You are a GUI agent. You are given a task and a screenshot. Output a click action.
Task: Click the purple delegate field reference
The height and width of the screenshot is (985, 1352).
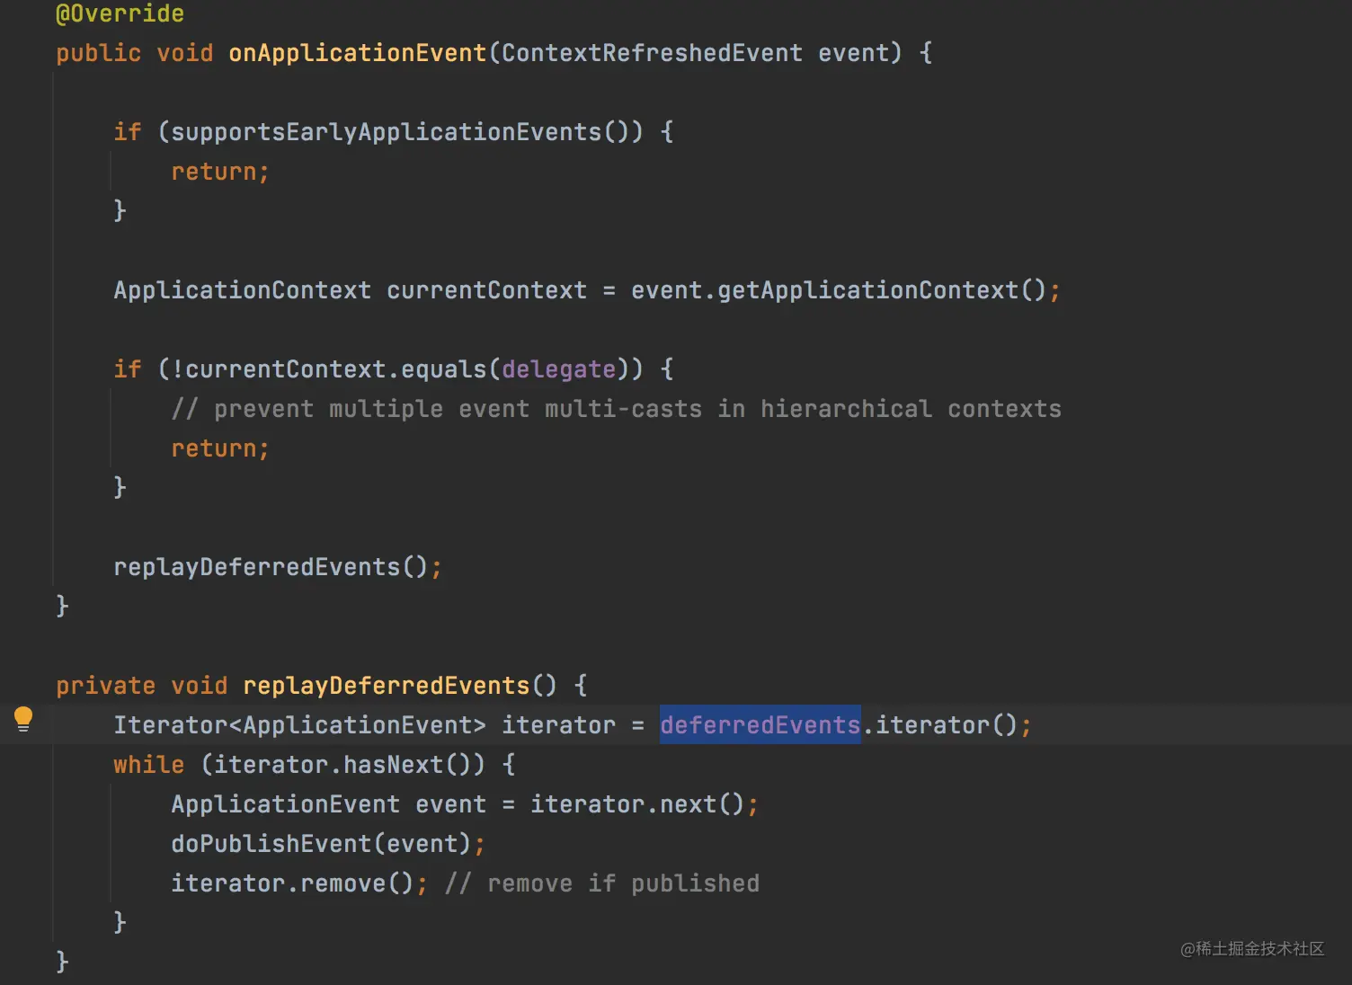tap(558, 369)
